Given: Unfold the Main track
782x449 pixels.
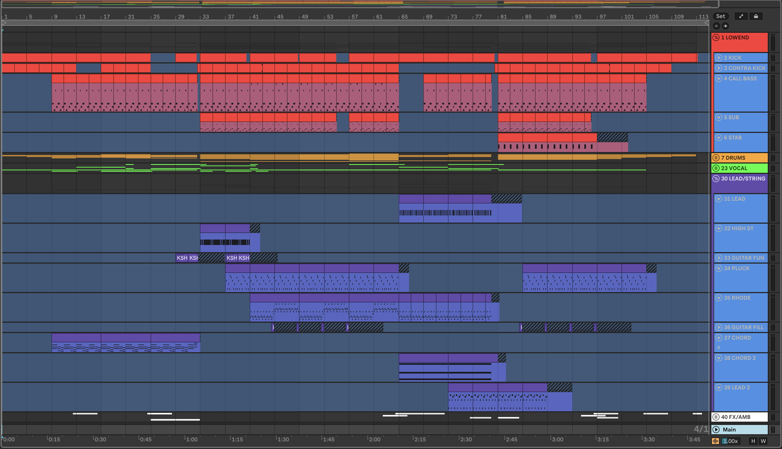Looking at the screenshot, I should pyautogui.click(x=716, y=430).
